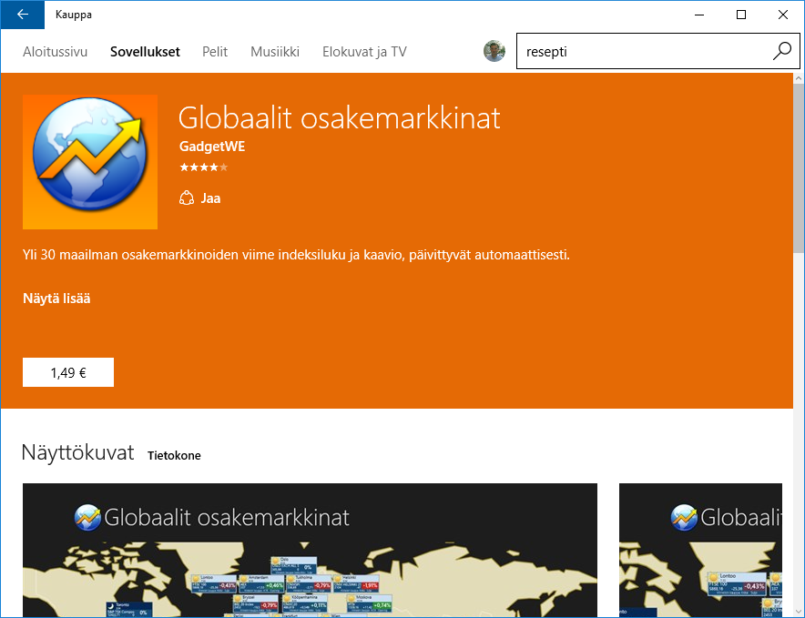The width and height of the screenshot is (805, 618).
Task: Expand description with Näytä lisää
Action: tap(56, 299)
